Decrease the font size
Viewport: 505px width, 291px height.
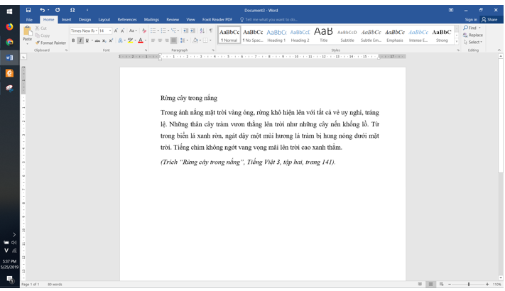[x=122, y=31]
